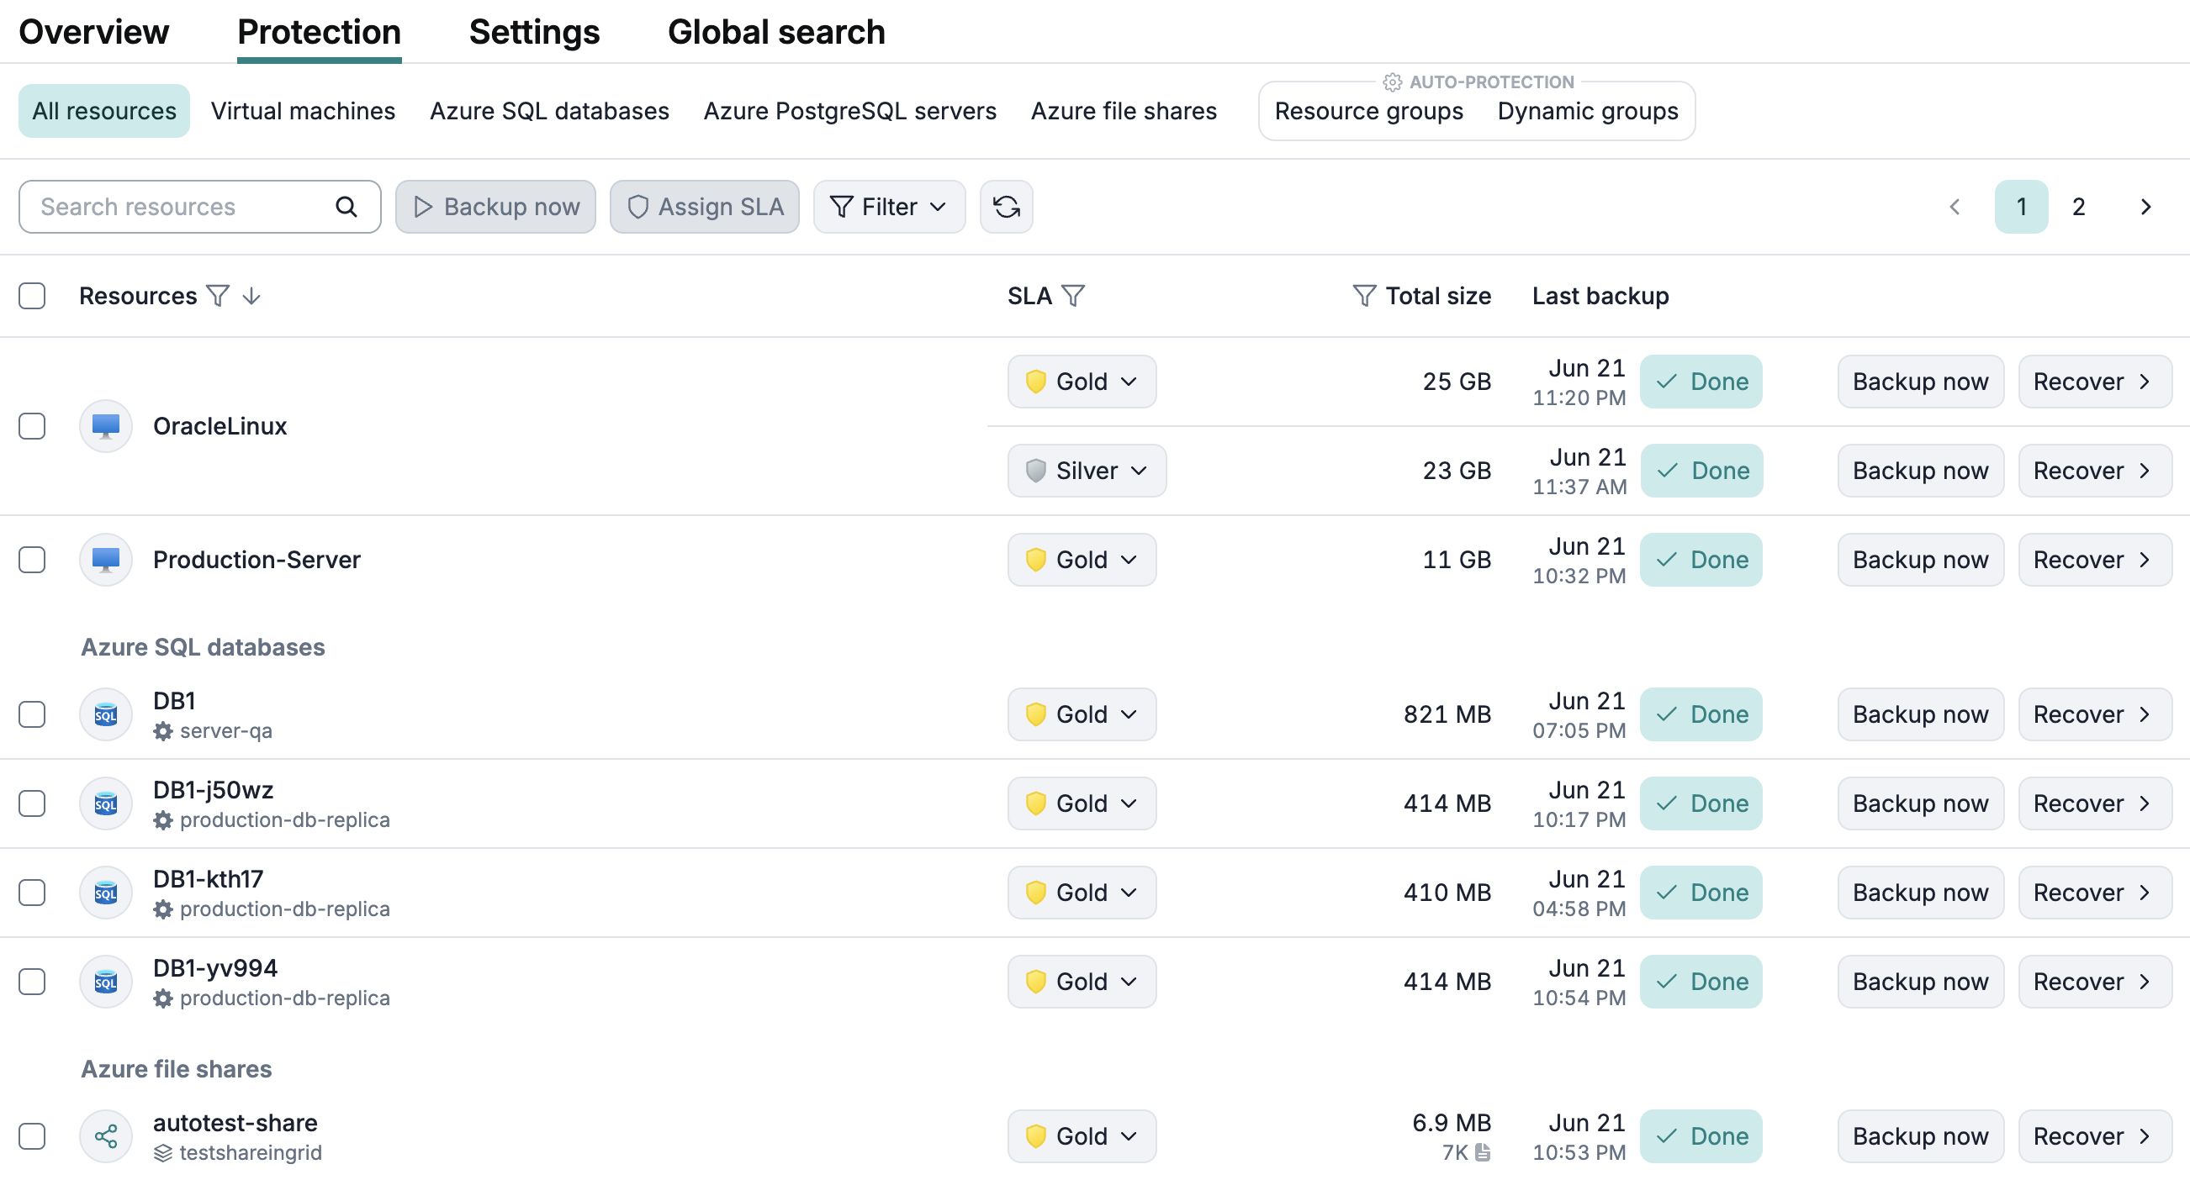The height and width of the screenshot is (1180, 2190).
Task: Click the storage stack icon beside testshareingrid
Action: click(163, 1154)
